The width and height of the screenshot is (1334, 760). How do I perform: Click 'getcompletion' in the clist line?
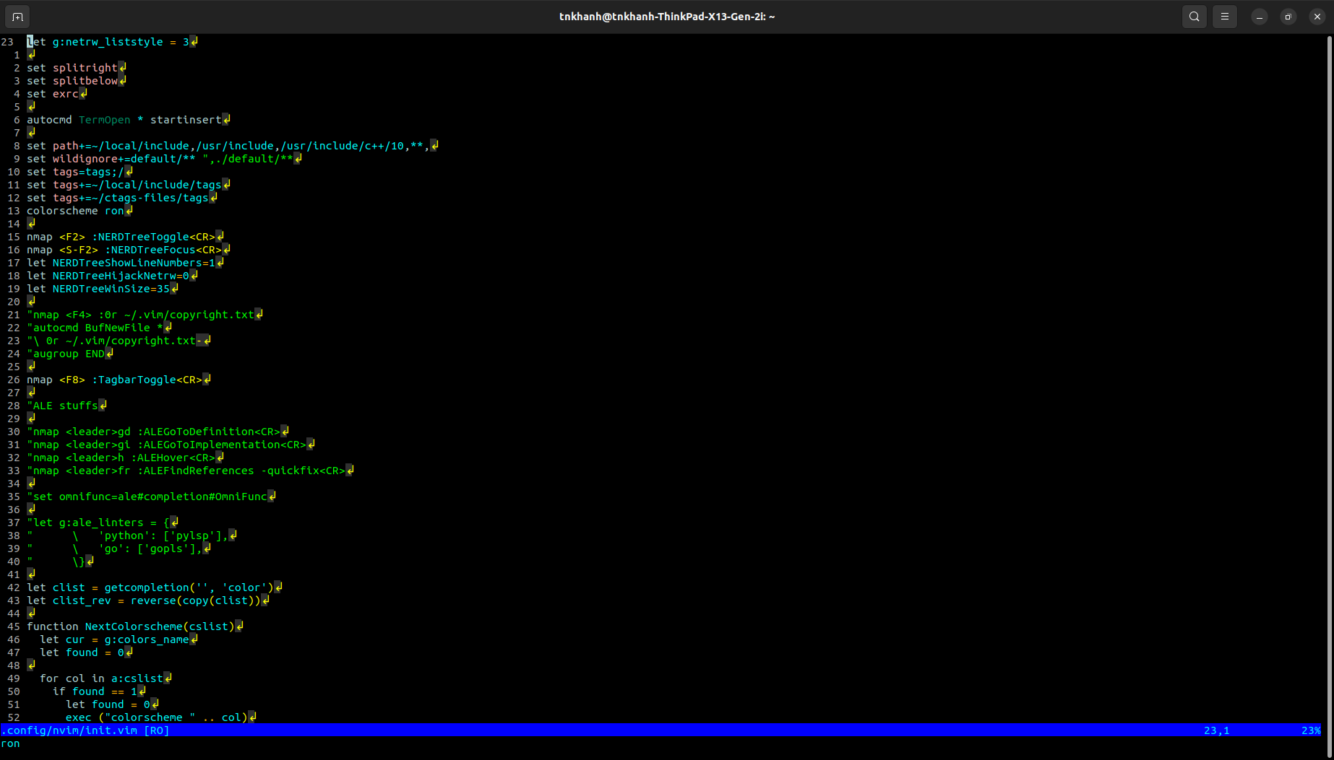point(147,588)
